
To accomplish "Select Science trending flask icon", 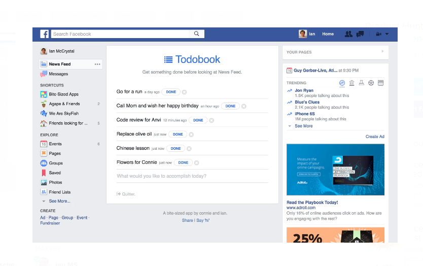I will click(362, 83).
